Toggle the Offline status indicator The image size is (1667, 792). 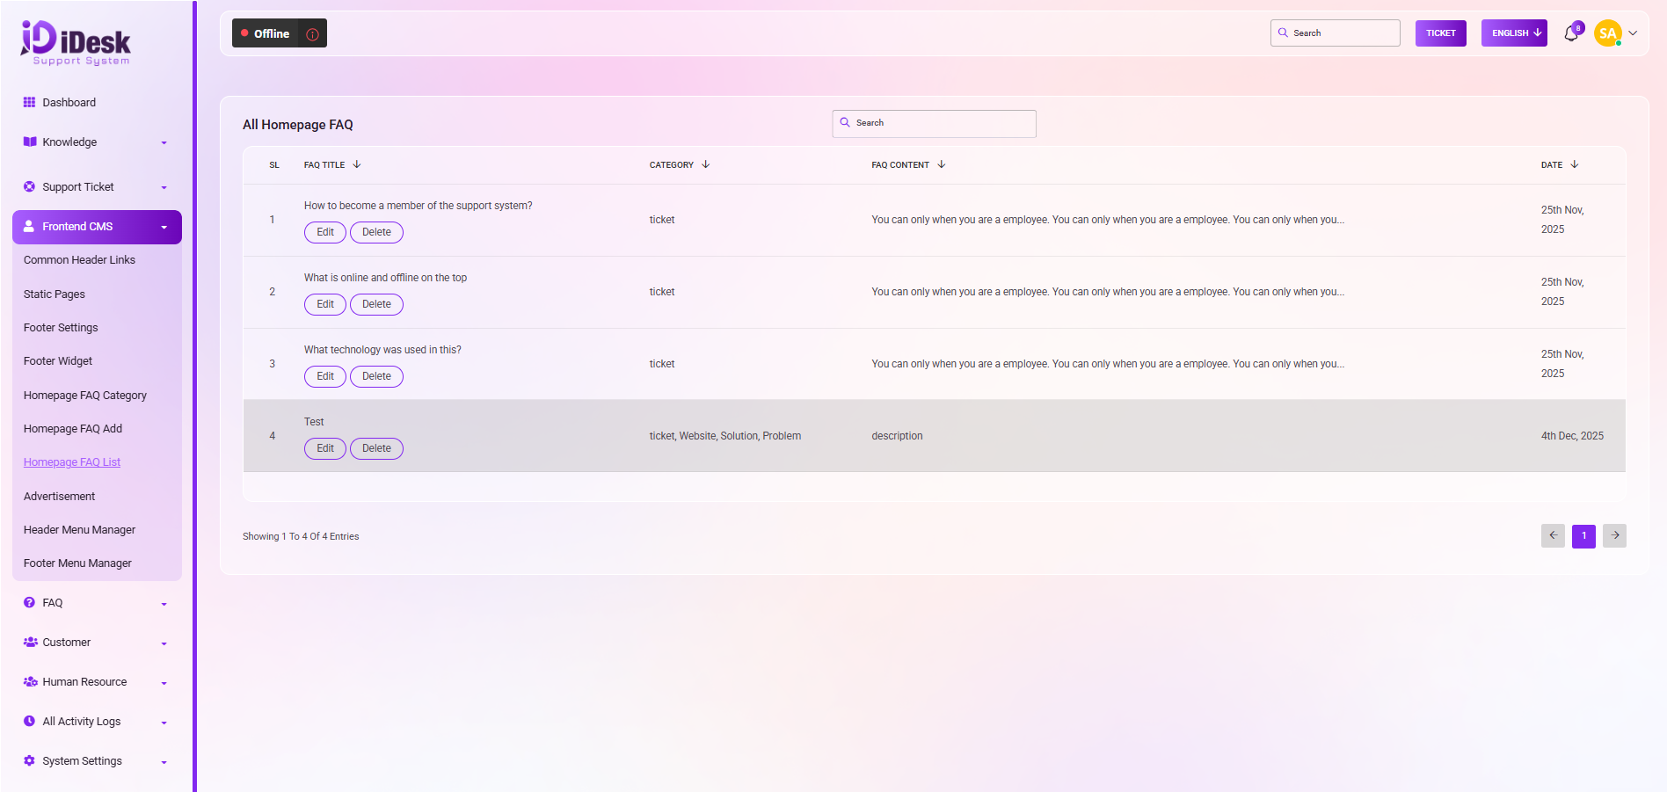point(265,33)
